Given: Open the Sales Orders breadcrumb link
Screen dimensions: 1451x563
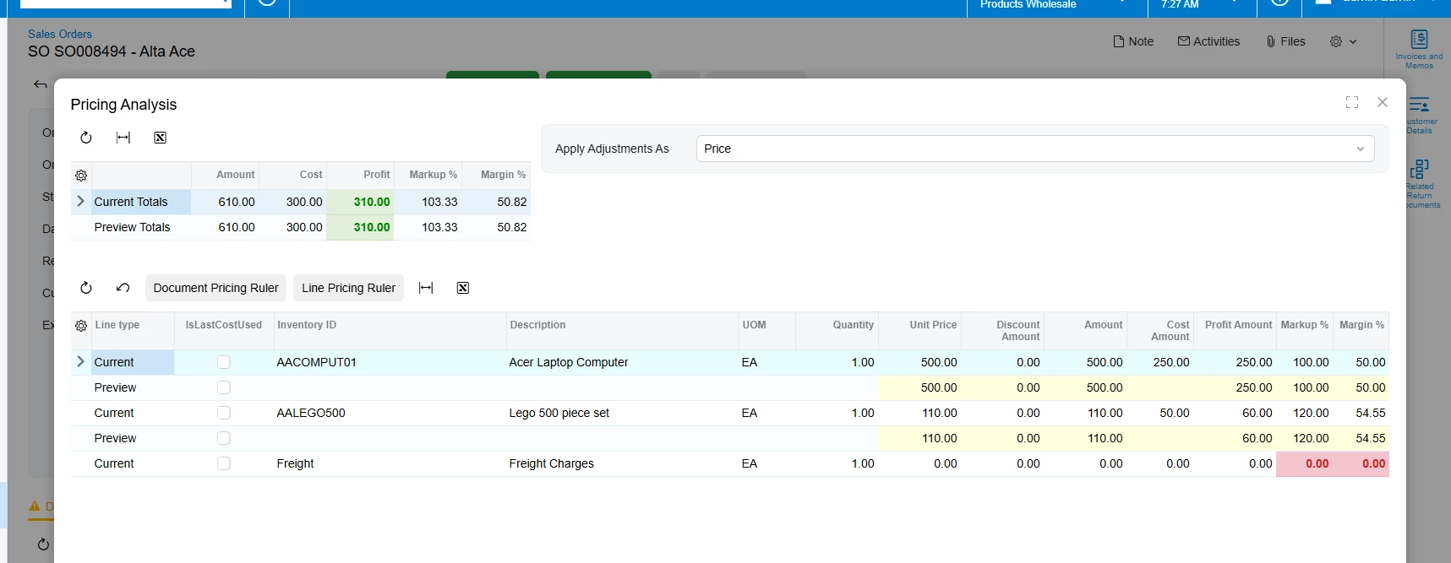Looking at the screenshot, I should pos(60,34).
